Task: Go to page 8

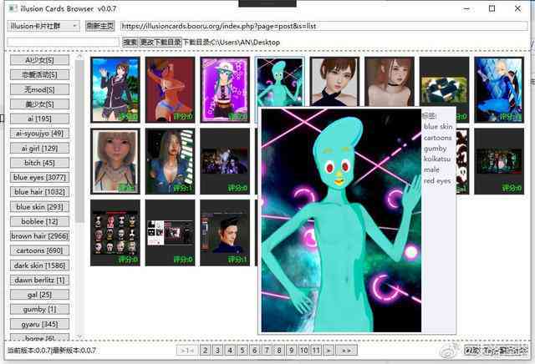Action: click(x=279, y=350)
